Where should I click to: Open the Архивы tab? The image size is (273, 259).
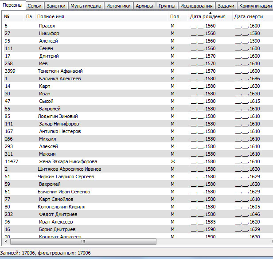(144, 6)
